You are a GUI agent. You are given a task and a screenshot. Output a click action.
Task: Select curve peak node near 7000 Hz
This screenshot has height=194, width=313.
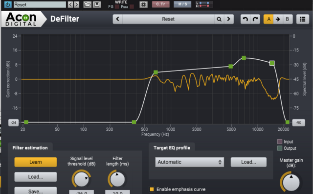(x=244, y=58)
